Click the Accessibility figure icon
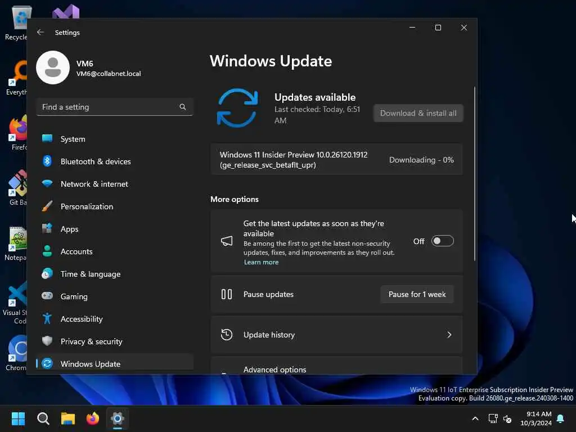Image resolution: width=576 pixels, height=432 pixels. pyautogui.click(x=47, y=318)
